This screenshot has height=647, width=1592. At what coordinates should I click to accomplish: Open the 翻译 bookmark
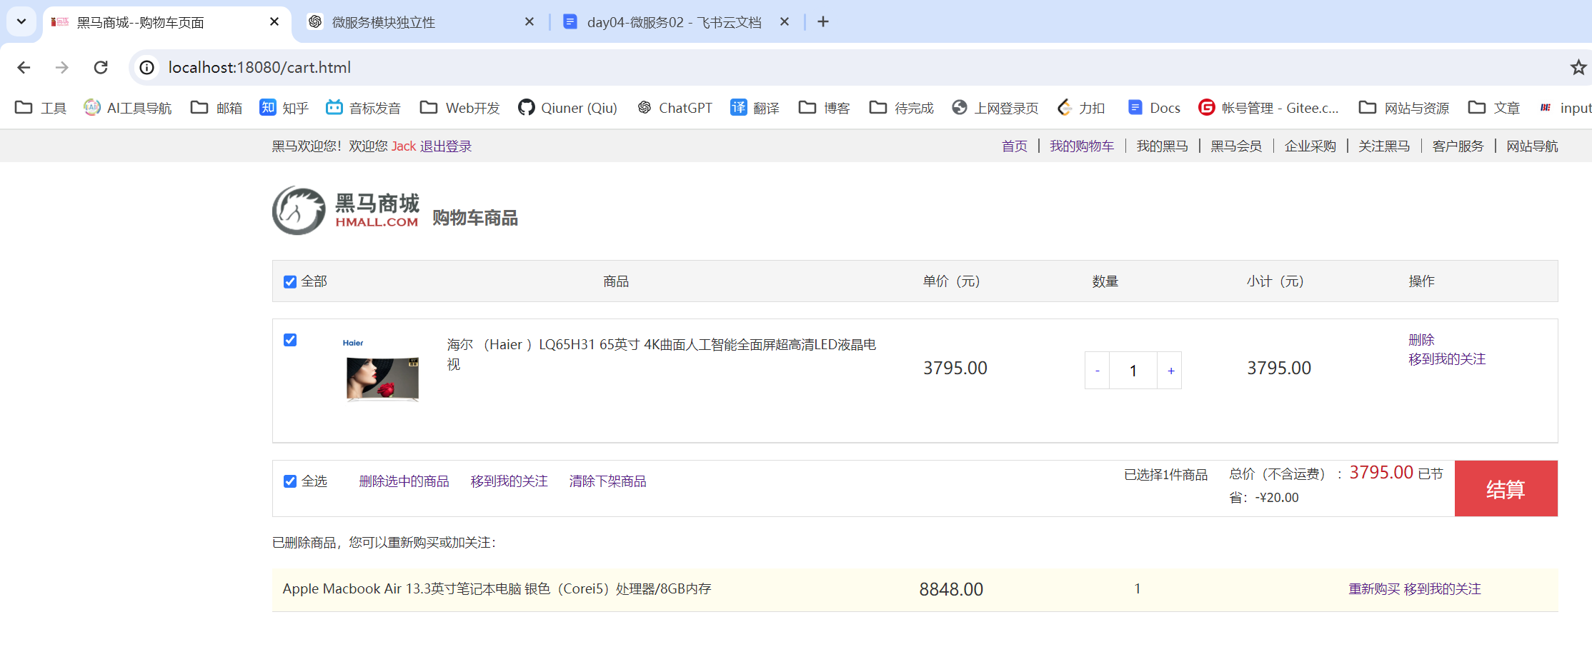755,108
